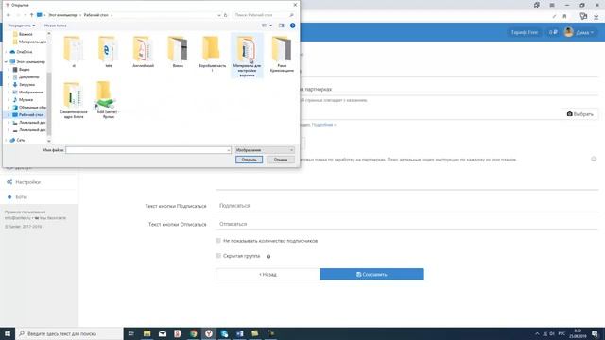Select the Семантическое ядро блога folder
Viewport: 605px width, 340px height.
coord(74,100)
